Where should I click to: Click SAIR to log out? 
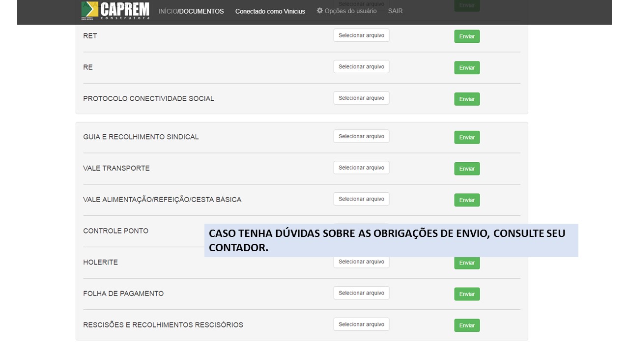tap(395, 11)
